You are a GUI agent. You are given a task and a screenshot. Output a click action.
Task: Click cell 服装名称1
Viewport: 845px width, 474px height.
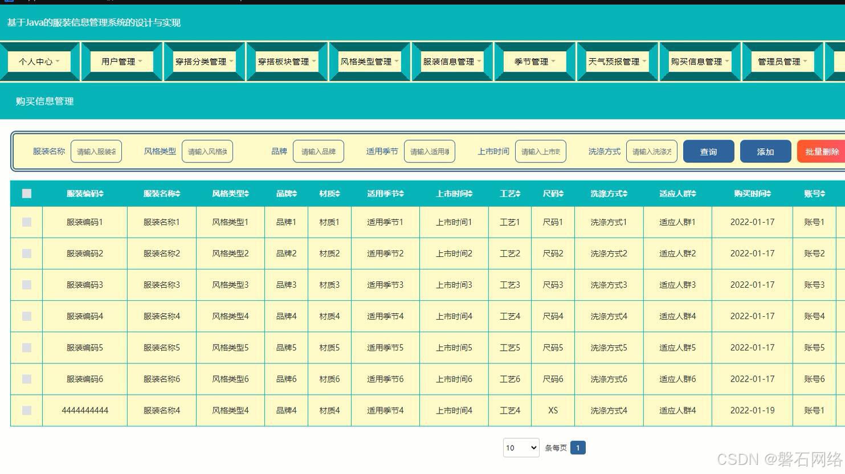pyautogui.click(x=162, y=222)
